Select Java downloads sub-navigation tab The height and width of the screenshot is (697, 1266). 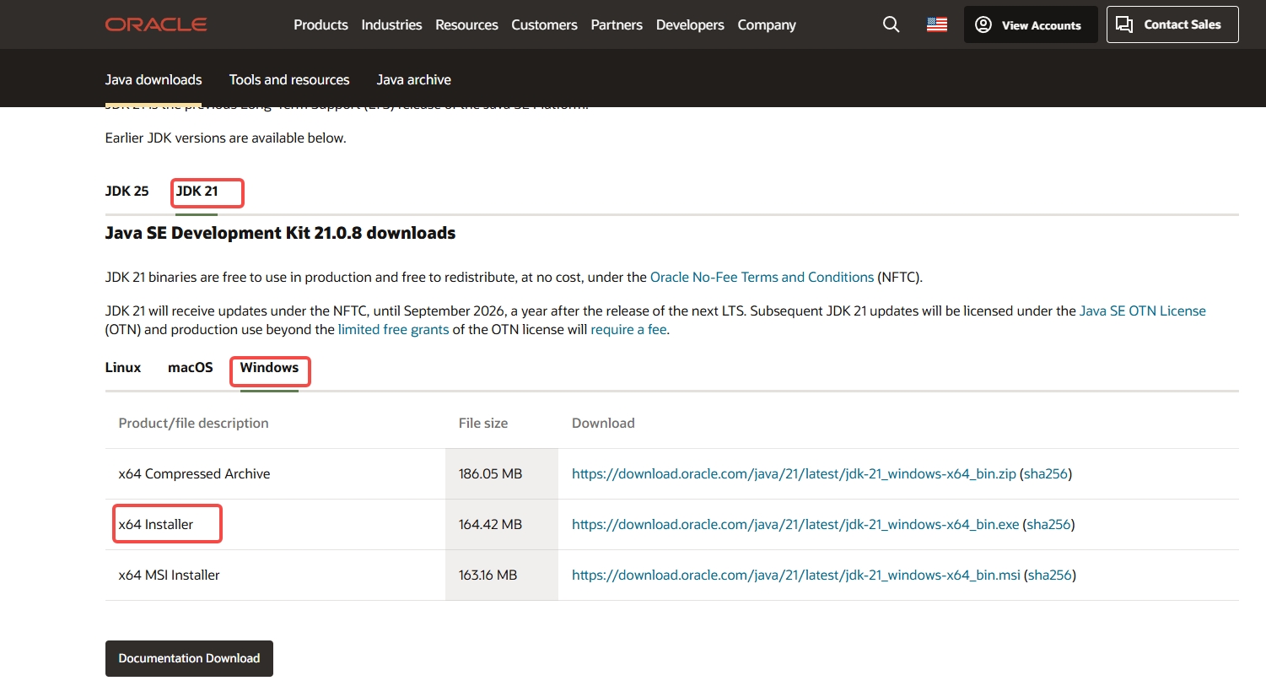pyautogui.click(x=154, y=79)
